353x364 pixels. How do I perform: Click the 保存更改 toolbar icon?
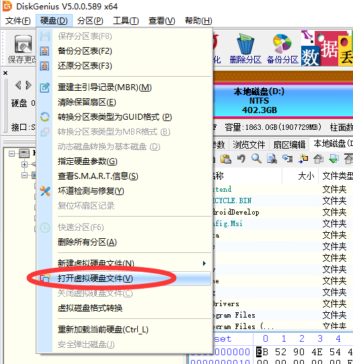[22, 49]
